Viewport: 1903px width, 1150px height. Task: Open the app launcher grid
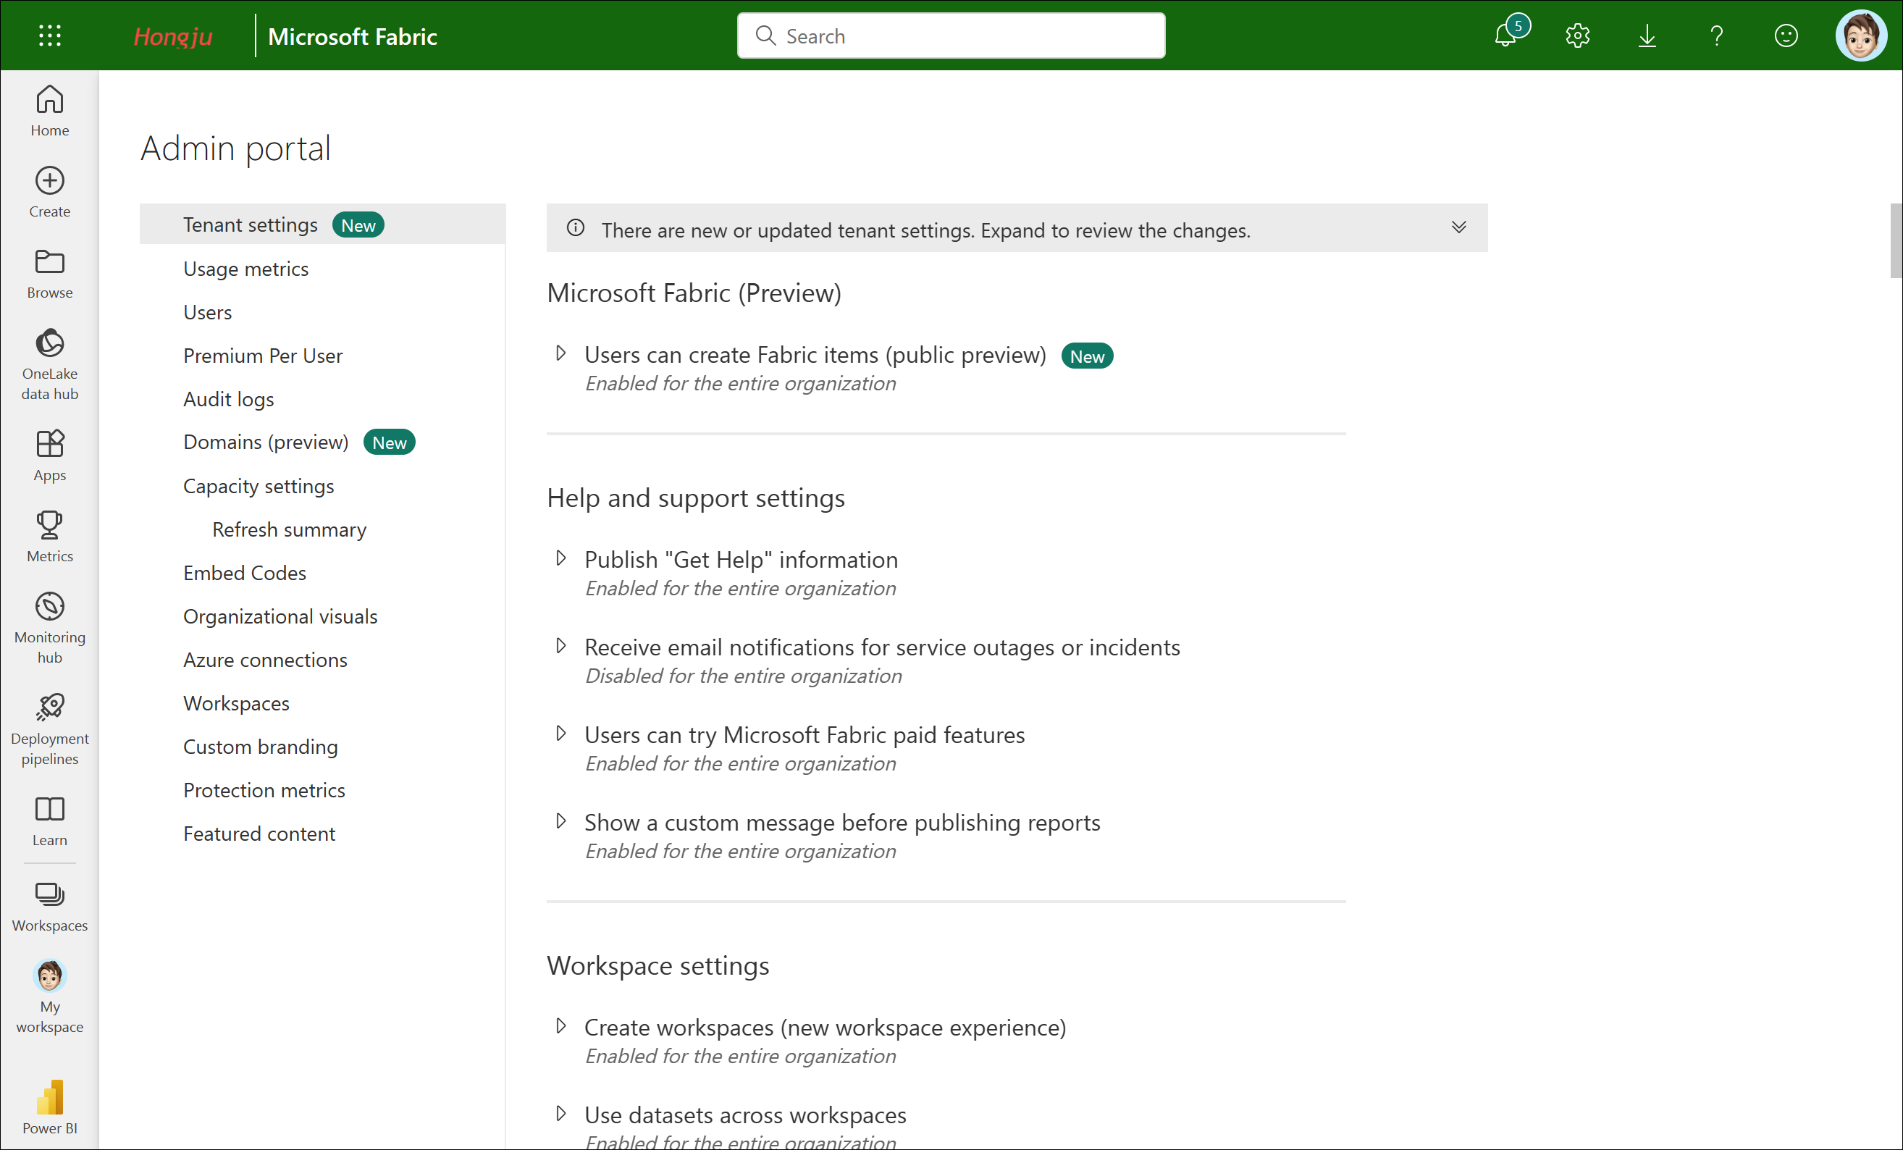(x=49, y=35)
